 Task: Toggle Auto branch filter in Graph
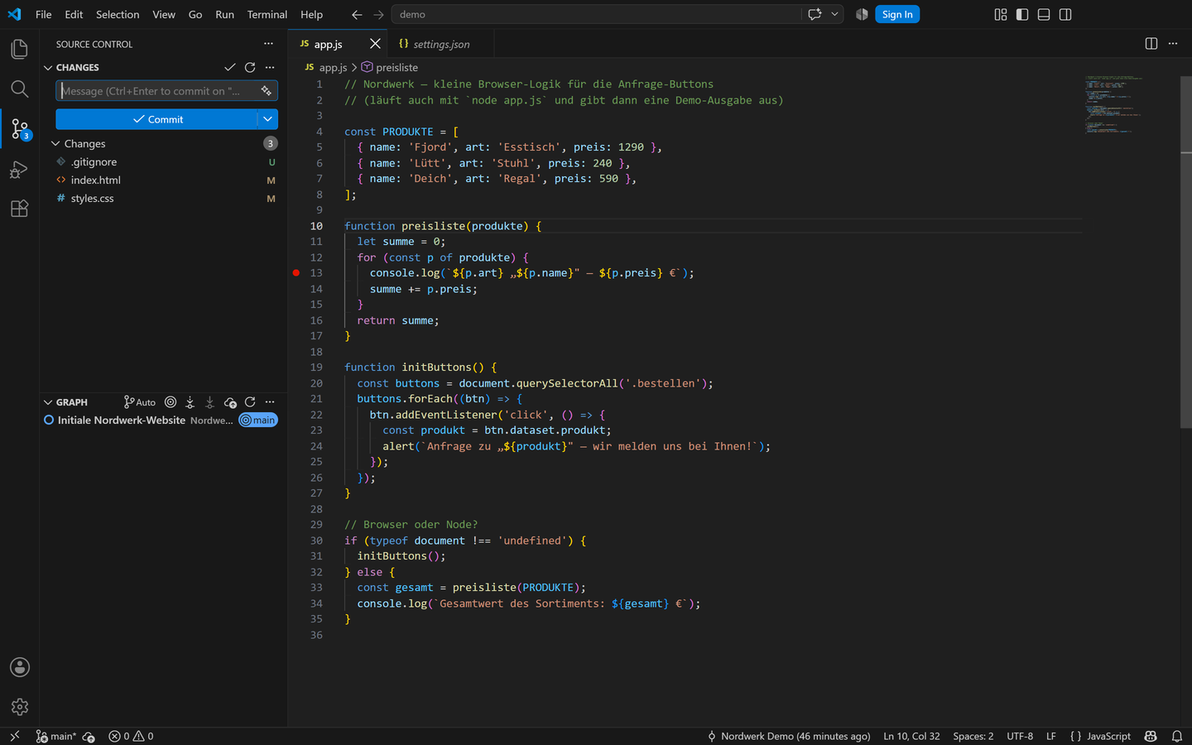[x=140, y=401]
